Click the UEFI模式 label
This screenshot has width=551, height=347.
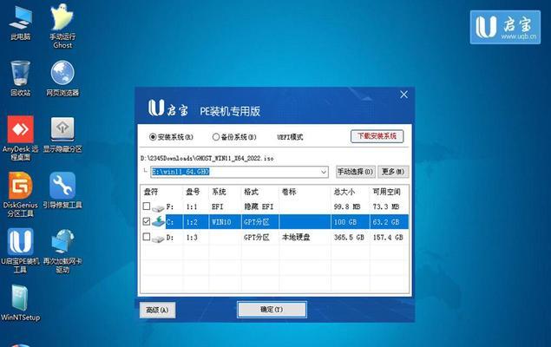(290, 137)
